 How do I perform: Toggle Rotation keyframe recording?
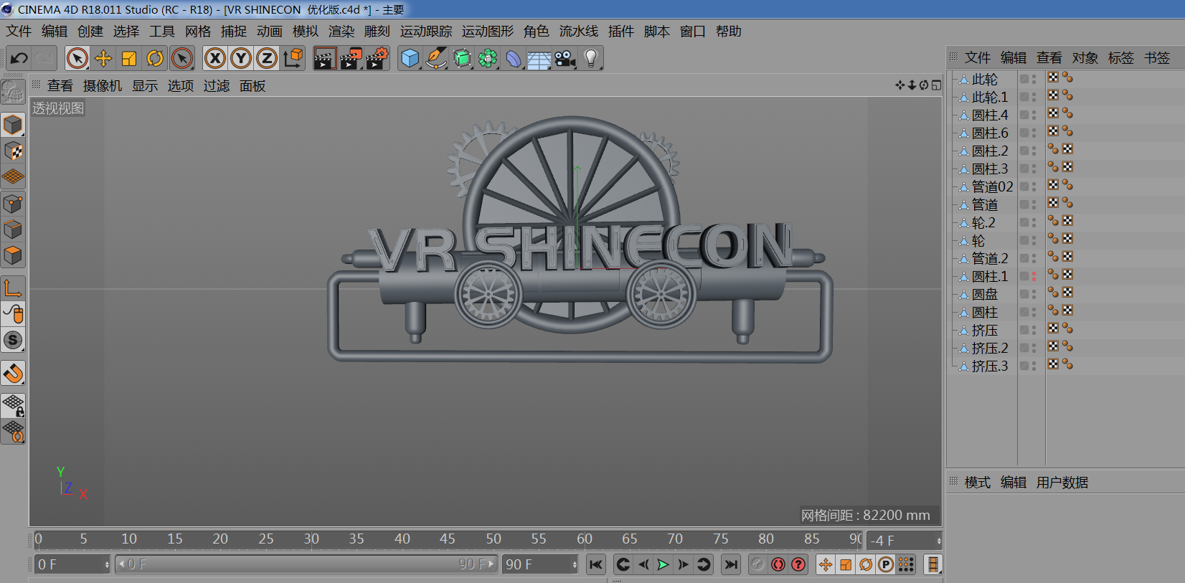click(x=866, y=564)
